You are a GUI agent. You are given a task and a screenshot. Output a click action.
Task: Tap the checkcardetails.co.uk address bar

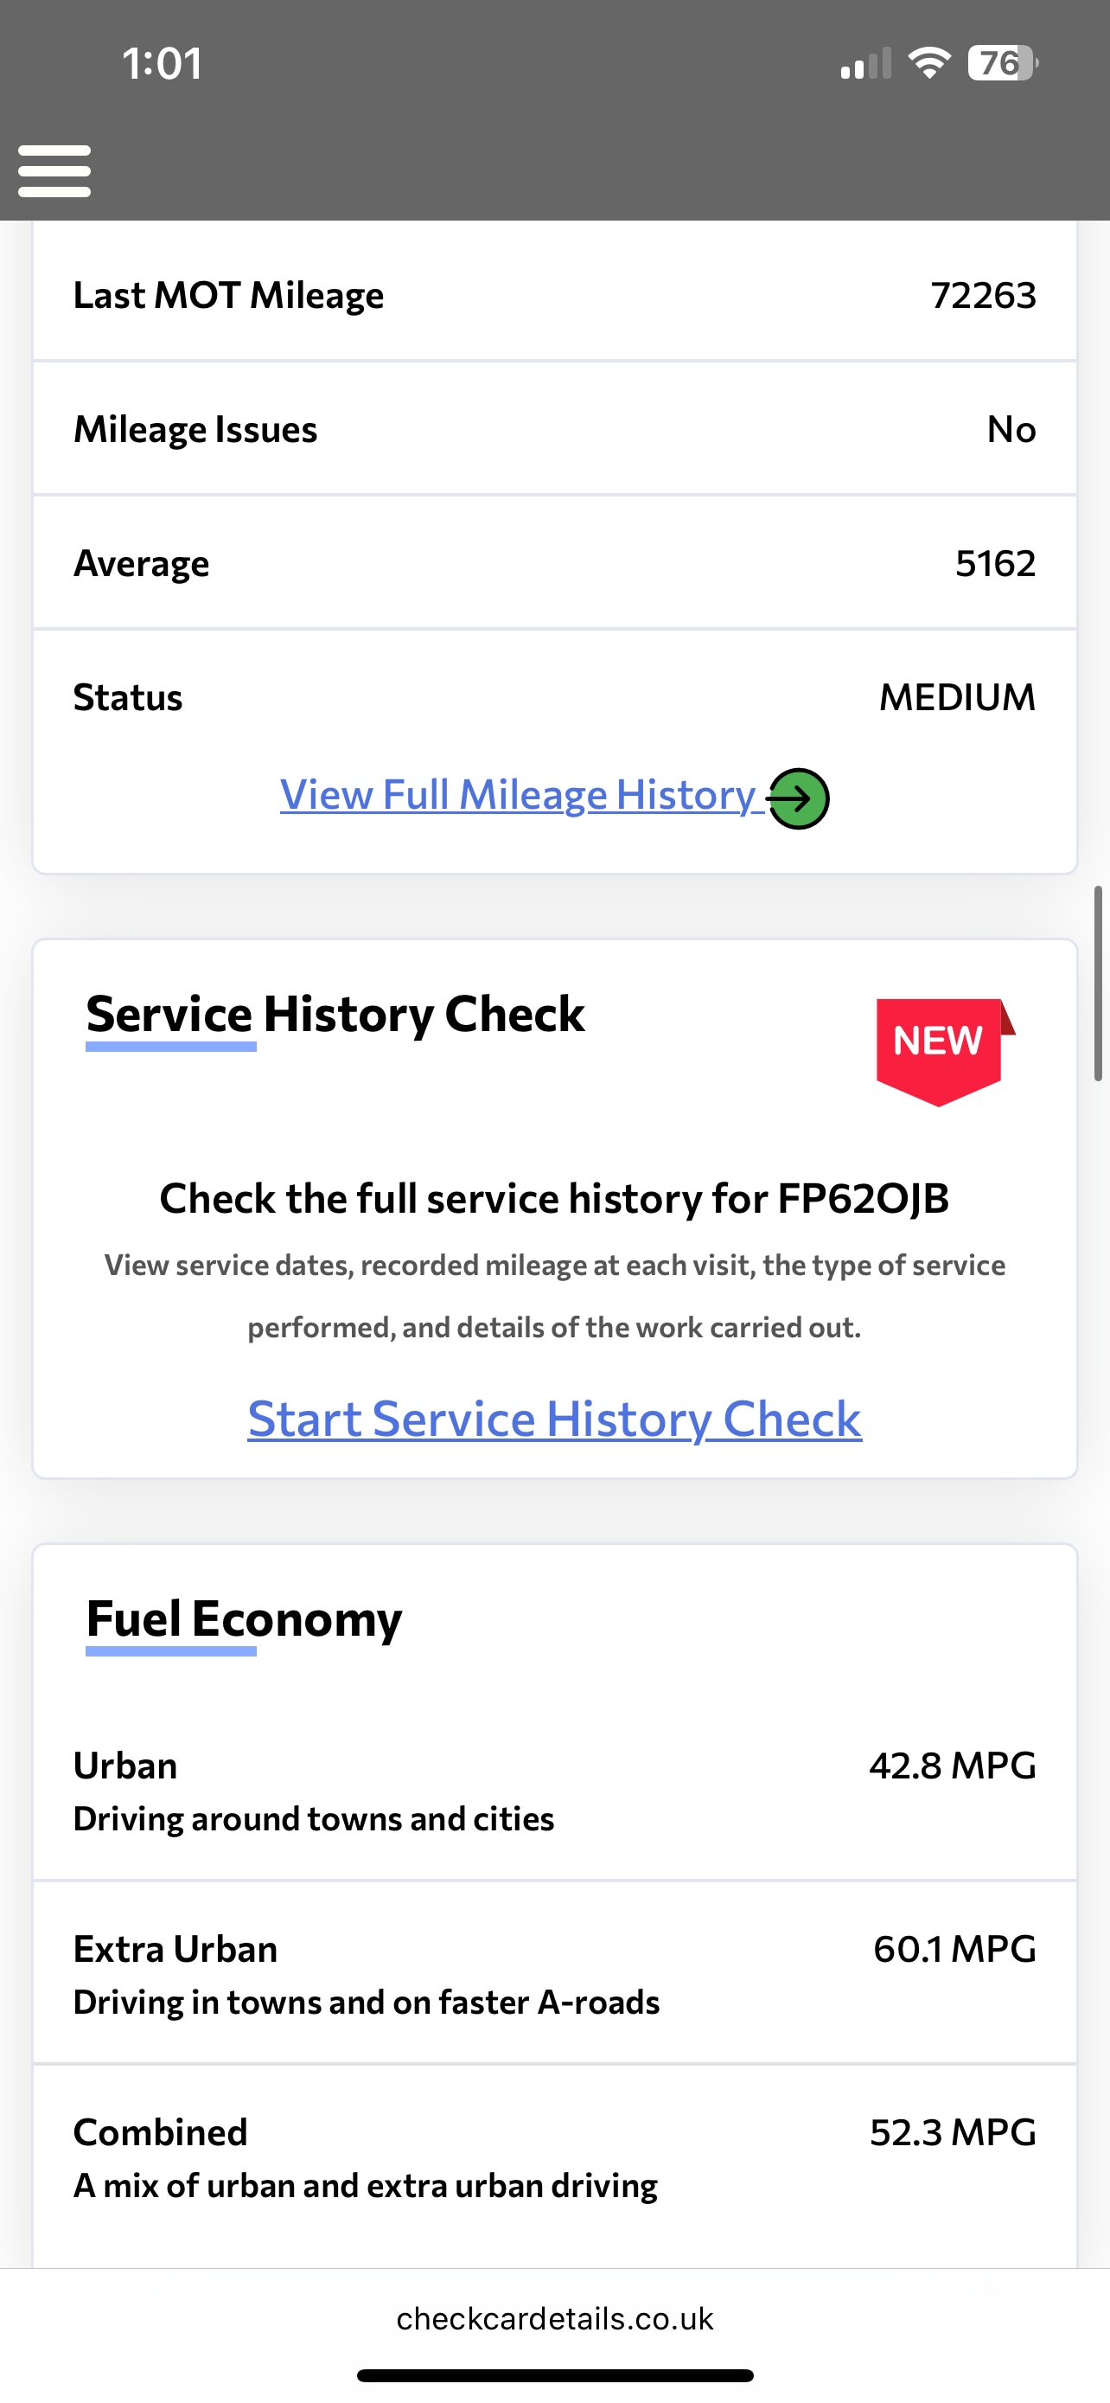[554, 2318]
